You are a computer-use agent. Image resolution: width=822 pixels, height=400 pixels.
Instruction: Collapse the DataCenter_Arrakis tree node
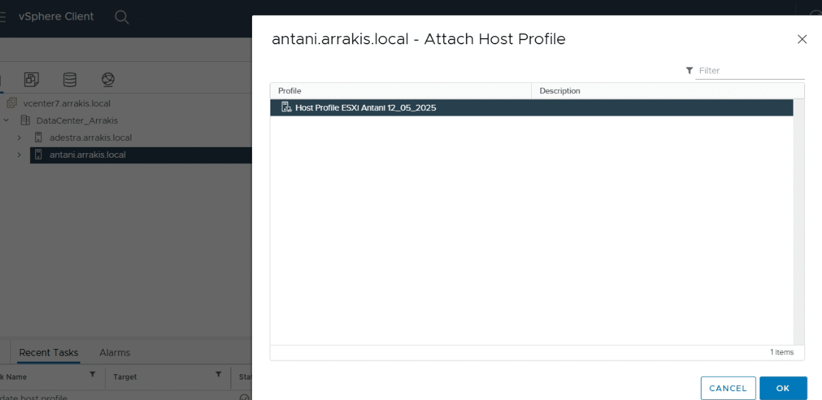click(x=6, y=120)
